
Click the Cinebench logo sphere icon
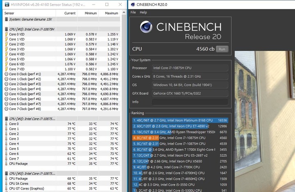146,27
